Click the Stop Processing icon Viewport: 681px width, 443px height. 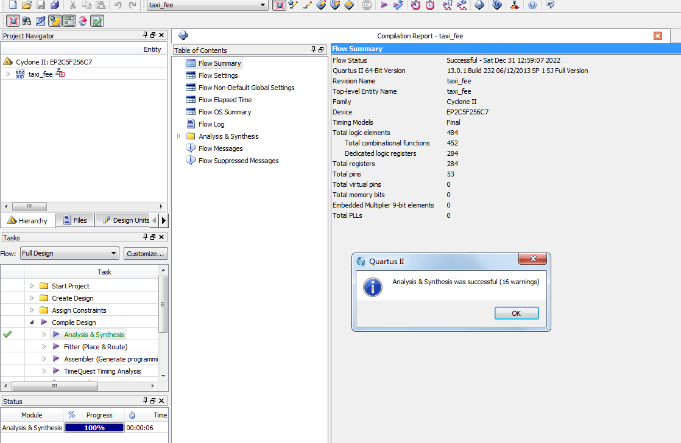366,5
